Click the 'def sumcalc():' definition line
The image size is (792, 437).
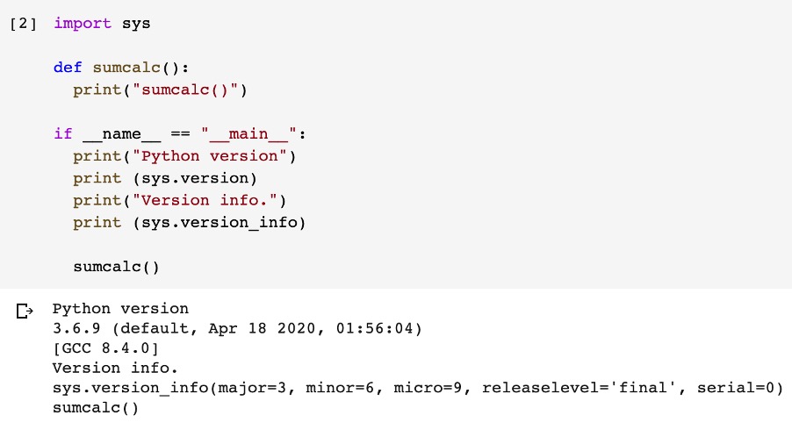[x=121, y=68]
